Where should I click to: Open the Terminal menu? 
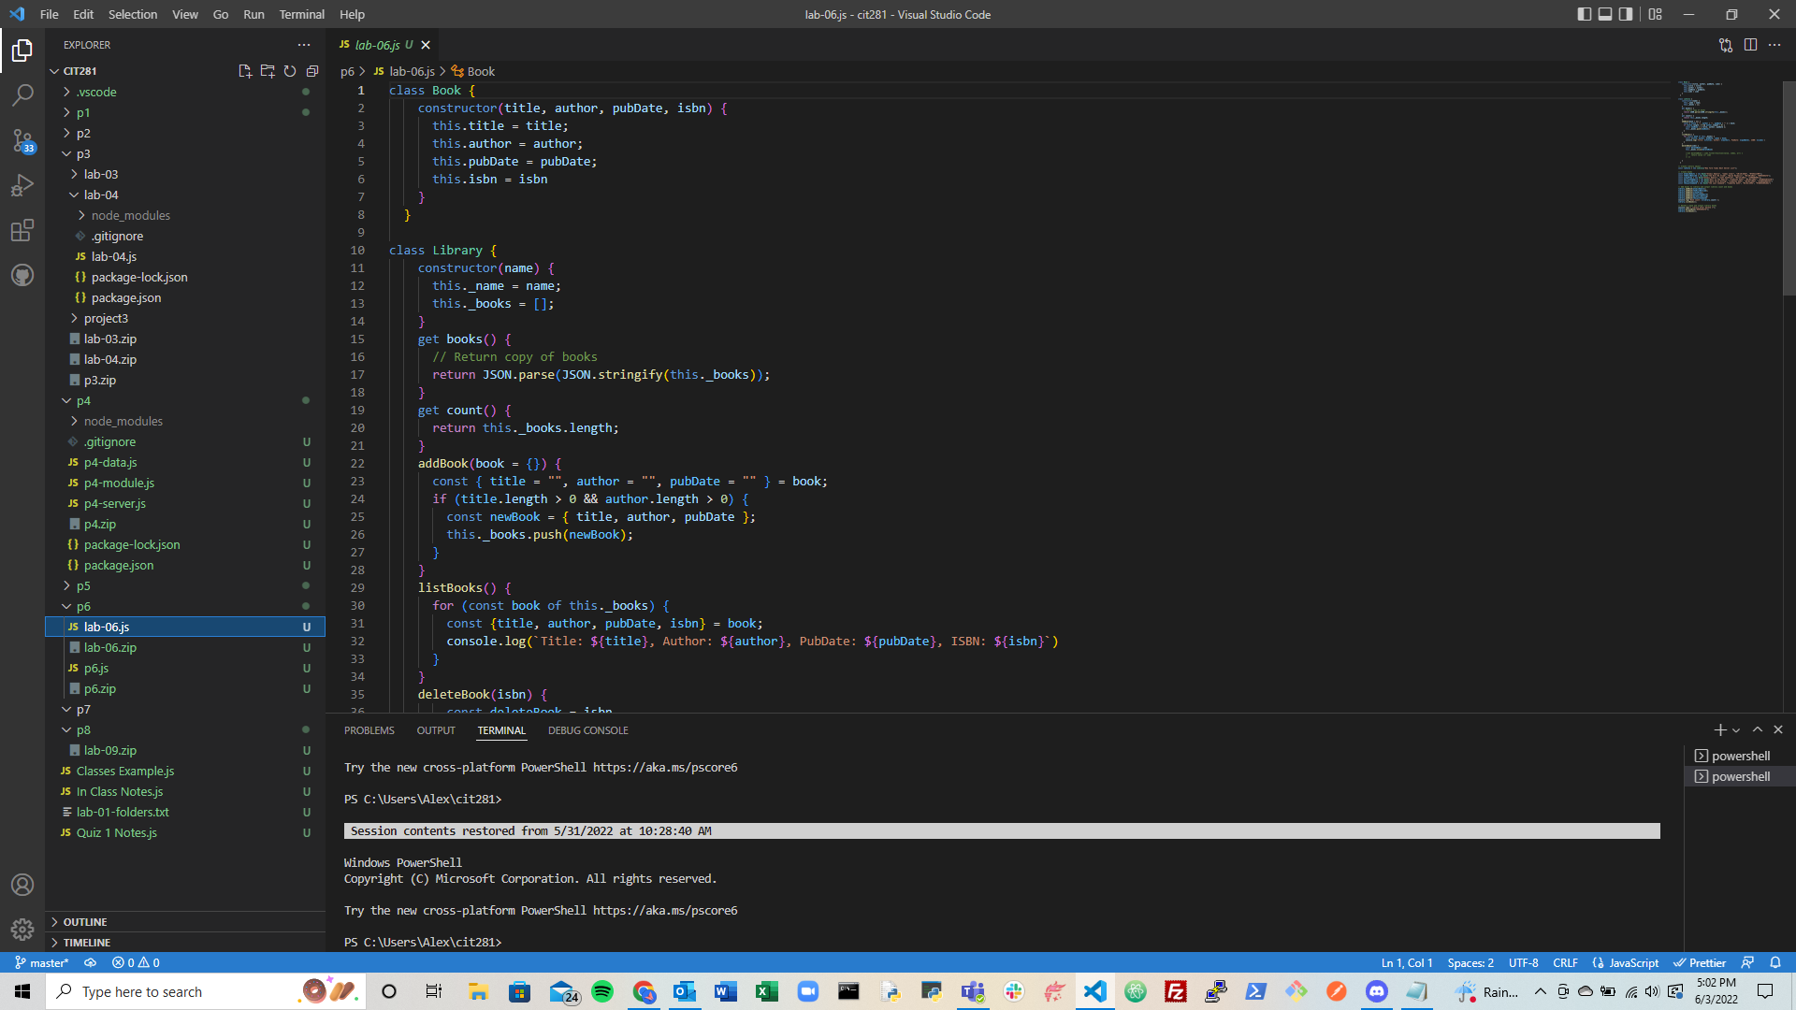point(301,14)
